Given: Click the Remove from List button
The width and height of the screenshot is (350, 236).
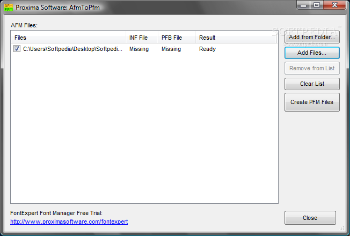Looking at the screenshot, I should pyautogui.click(x=312, y=68).
